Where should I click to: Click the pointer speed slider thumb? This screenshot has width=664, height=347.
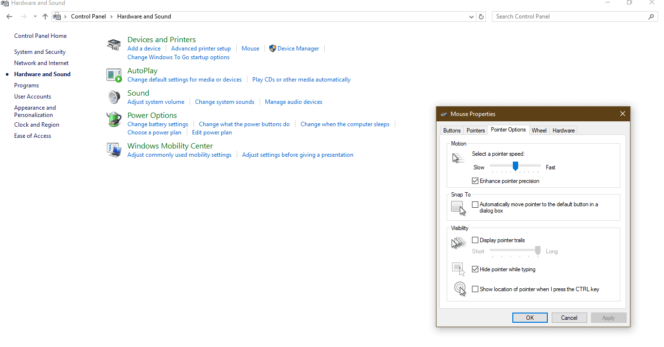(x=515, y=166)
